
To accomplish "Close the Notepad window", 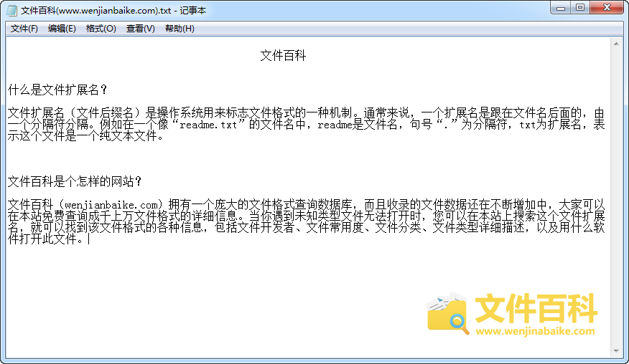I will point(607,8).
